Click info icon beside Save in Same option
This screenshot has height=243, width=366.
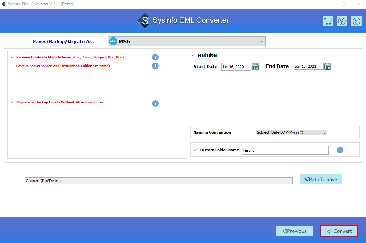point(155,66)
